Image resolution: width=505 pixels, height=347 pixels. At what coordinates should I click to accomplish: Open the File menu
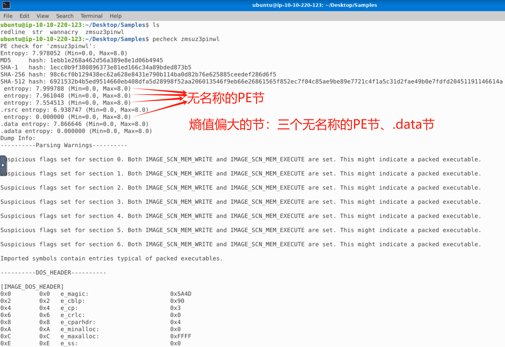8,16
